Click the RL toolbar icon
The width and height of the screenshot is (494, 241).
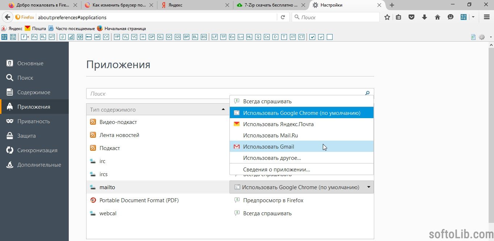point(43,37)
